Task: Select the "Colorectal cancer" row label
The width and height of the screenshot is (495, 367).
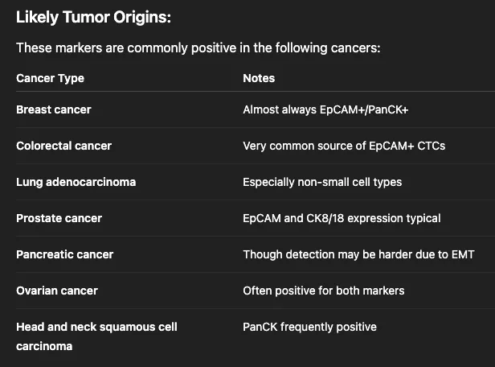Action: tap(63, 146)
